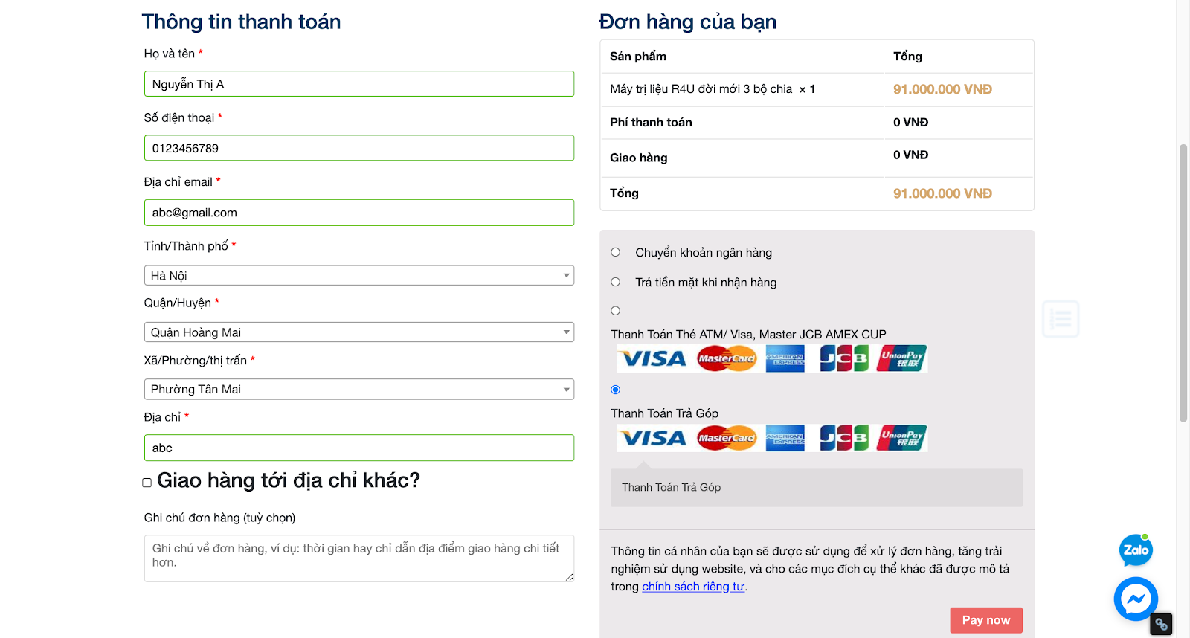Select Chuyển khoản ngân hàng payment option
Image resolution: width=1190 pixels, height=638 pixels.
click(x=616, y=252)
